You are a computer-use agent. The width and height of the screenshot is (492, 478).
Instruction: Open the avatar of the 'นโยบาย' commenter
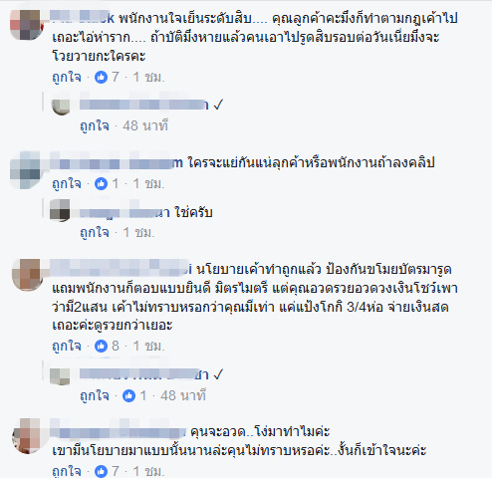point(27,275)
